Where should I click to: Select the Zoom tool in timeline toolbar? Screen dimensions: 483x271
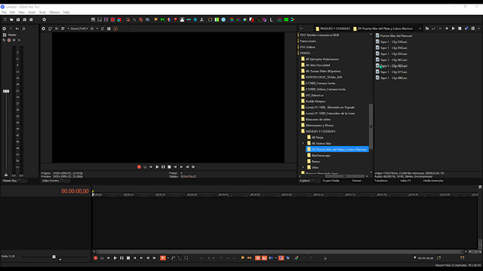pos(186,258)
